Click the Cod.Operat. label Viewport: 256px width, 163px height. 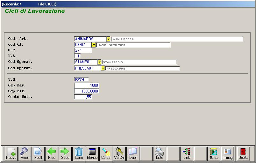tap(20, 68)
